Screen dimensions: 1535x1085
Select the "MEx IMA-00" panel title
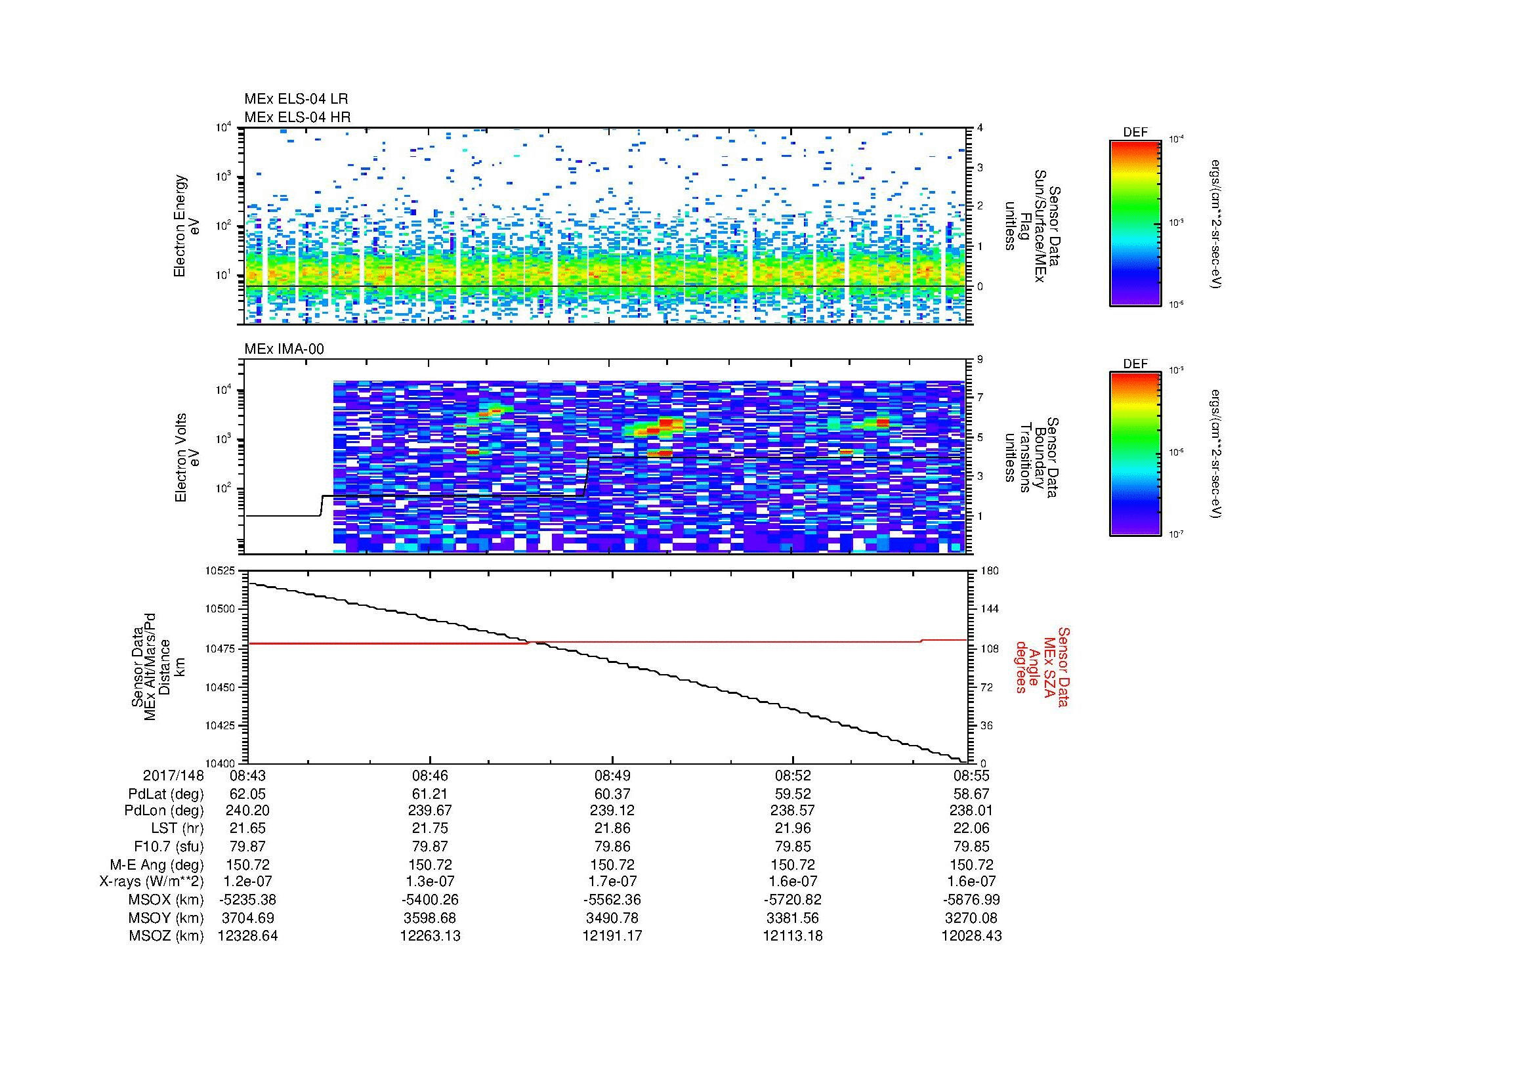[x=284, y=349]
